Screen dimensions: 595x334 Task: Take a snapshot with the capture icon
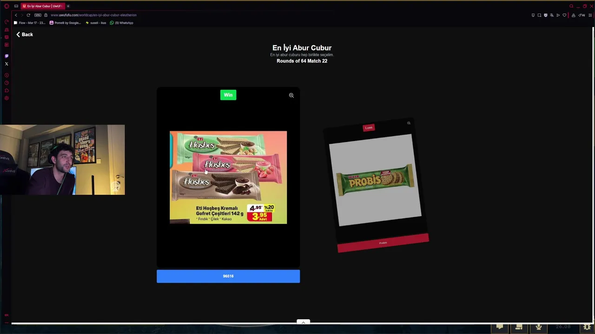click(539, 15)
